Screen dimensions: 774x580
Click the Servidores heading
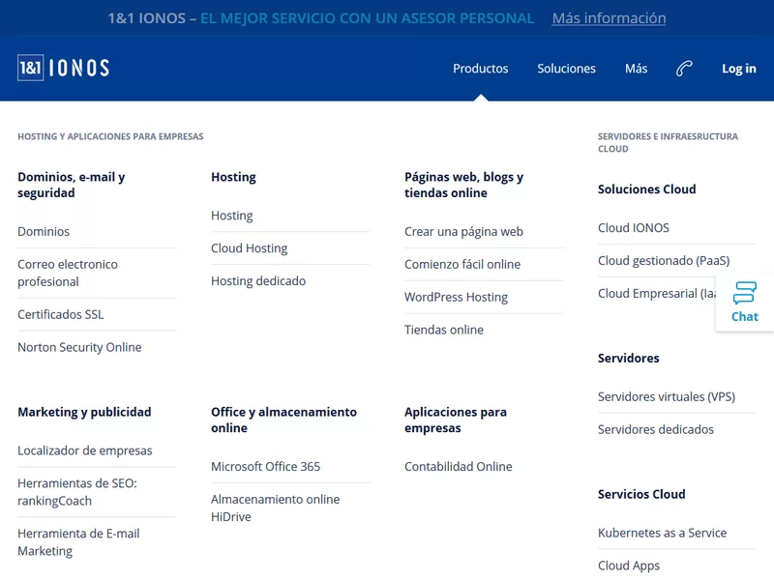pos(628,358)
